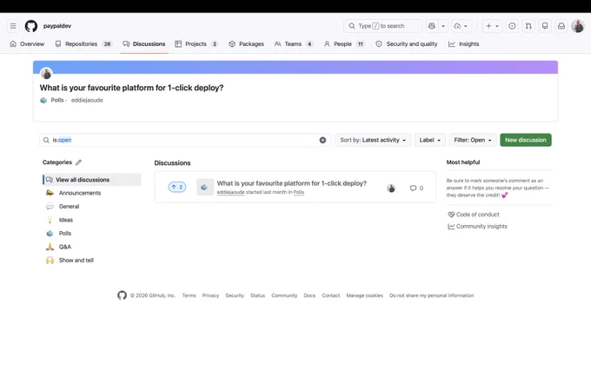Open Sort by Latest activity dropdown
The height and width of the screenshot is (384, 591).
pos(373,140)
